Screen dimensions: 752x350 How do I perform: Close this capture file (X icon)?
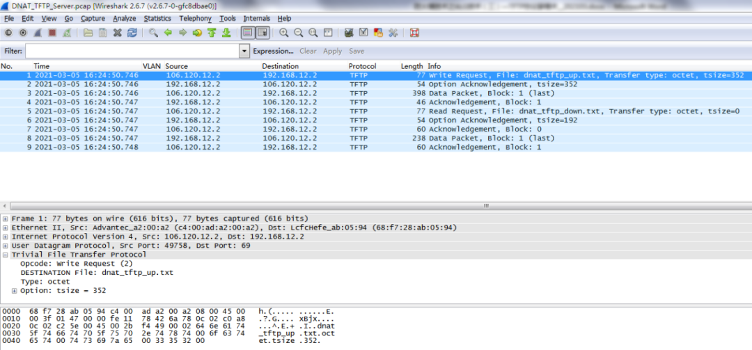coord(118,33)
